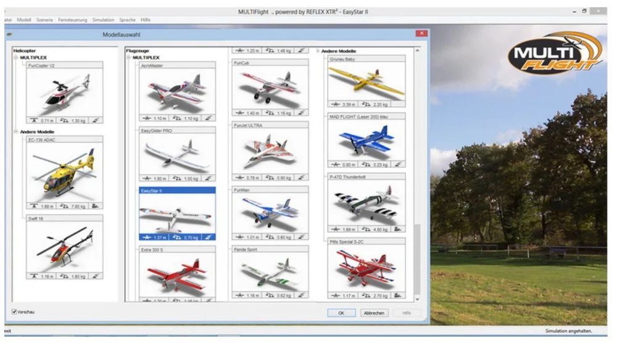
Task: Select the red Pitts Special S-2C biplane
Action: point(366,267)
